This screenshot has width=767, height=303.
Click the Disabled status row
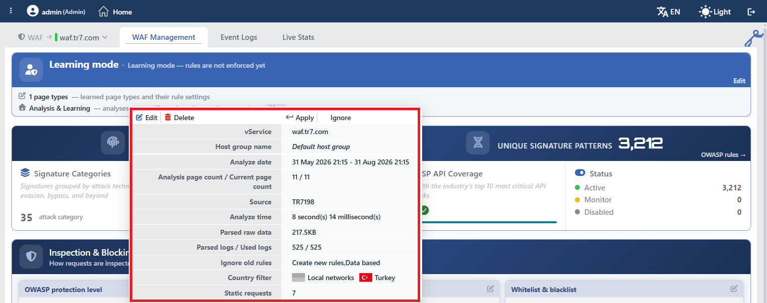[x=658, y=212]
